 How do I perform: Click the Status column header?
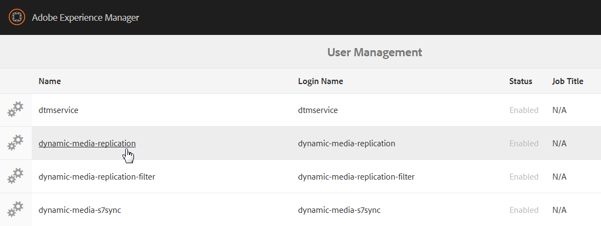click(521, 81)
